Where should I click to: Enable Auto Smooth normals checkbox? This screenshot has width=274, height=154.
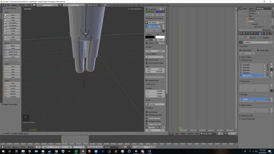coord(241,50)
